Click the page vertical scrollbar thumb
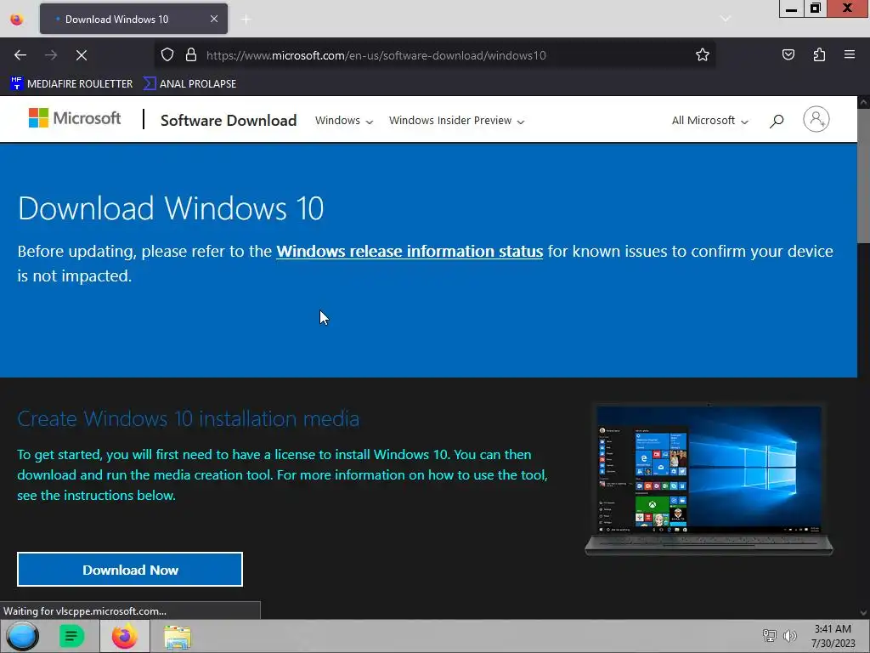The image size is (870, 653). tap(863, 175)
